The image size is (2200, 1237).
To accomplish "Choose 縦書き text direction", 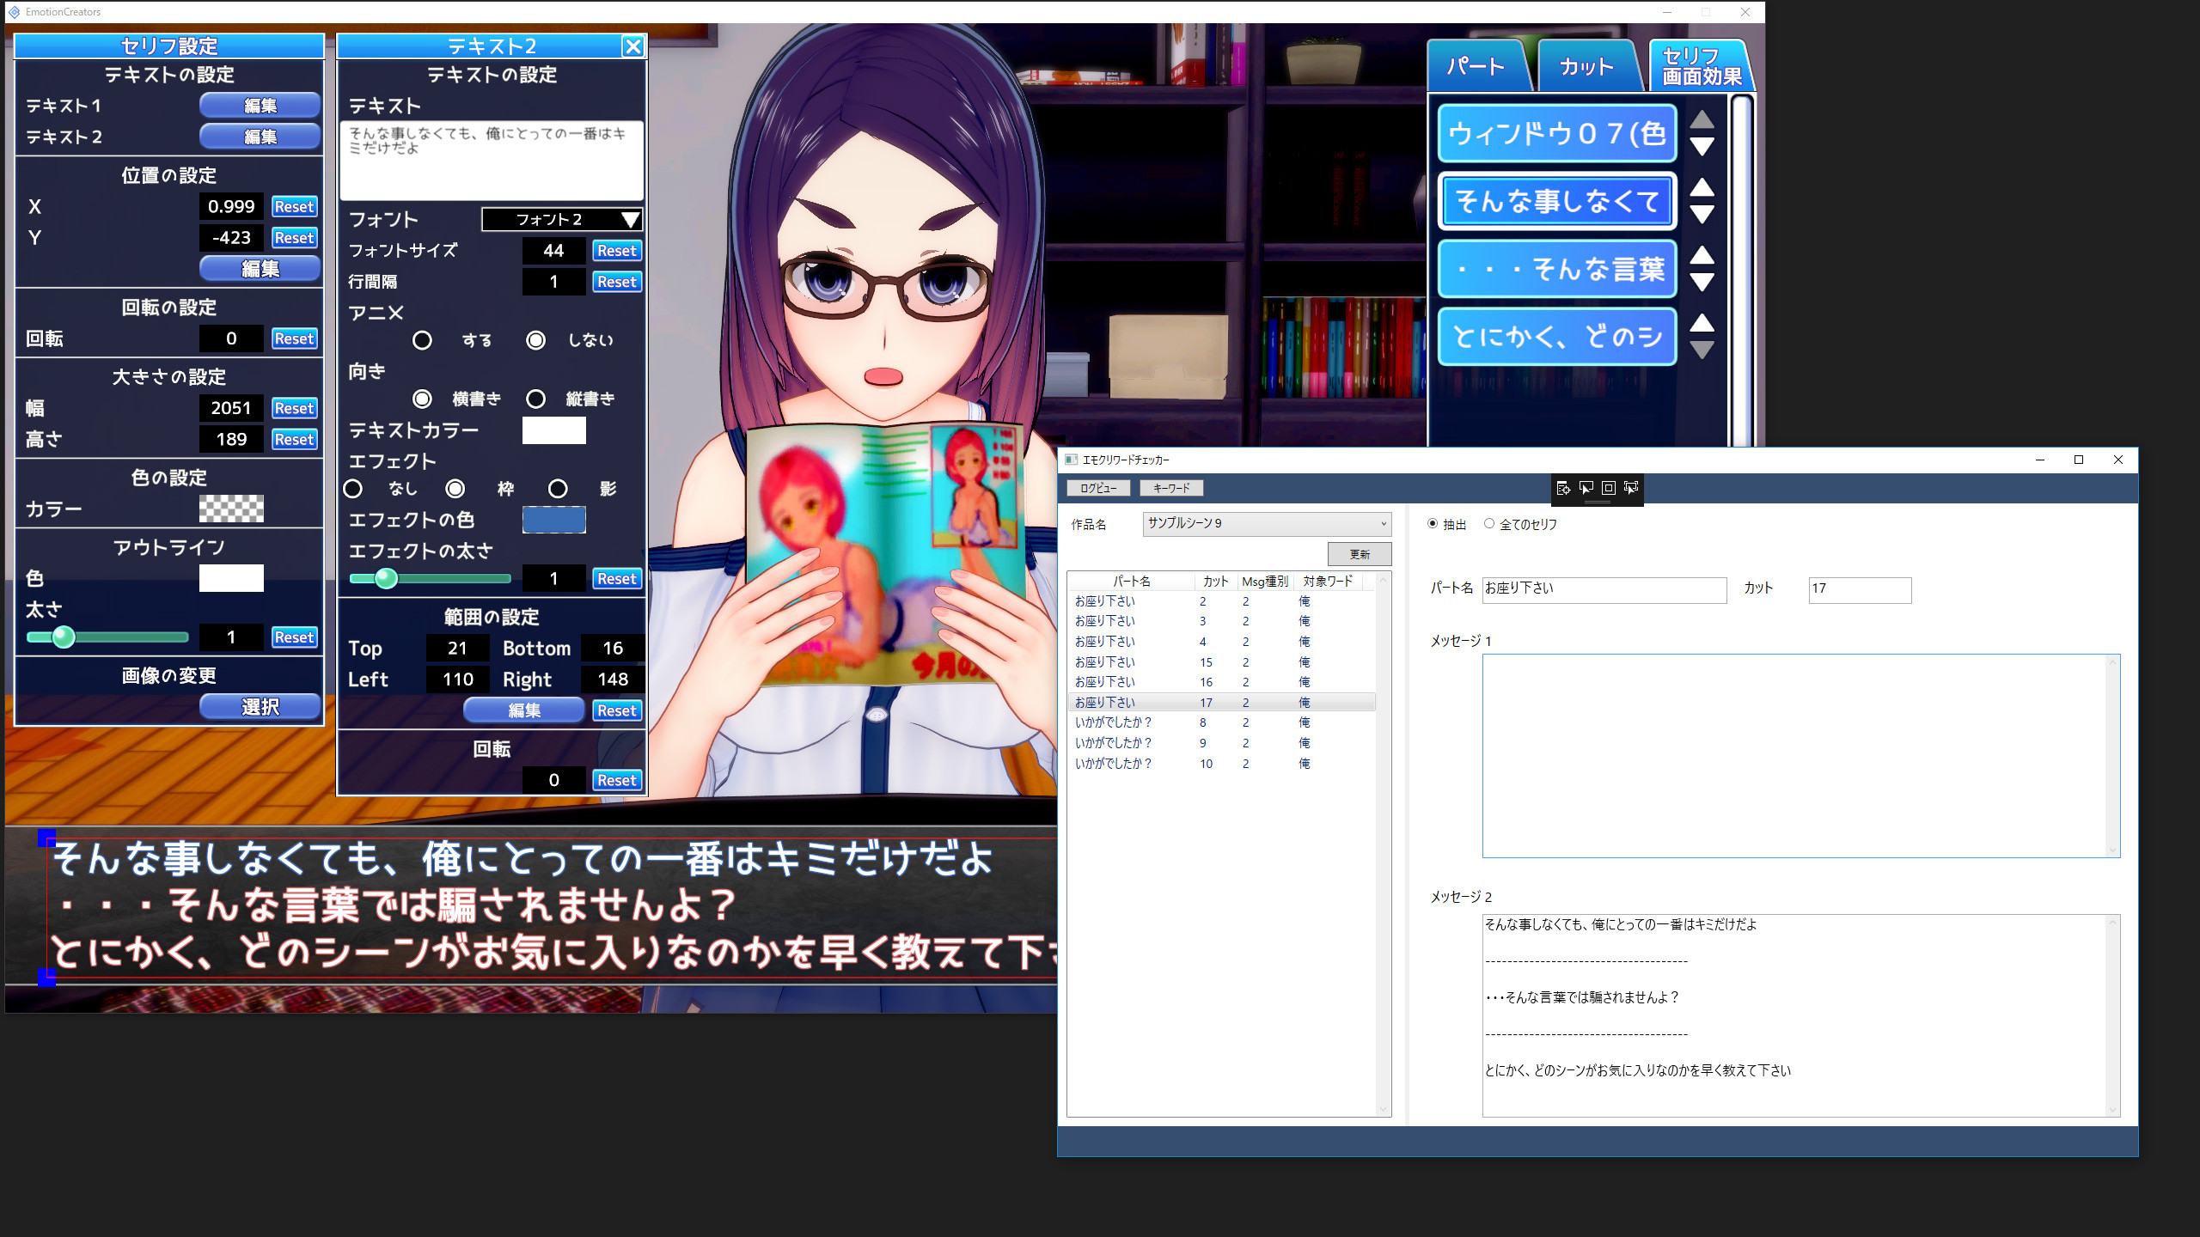I will tap(536, 399).
